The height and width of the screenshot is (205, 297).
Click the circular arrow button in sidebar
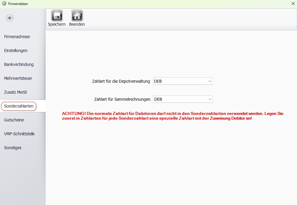click(9, 18)
